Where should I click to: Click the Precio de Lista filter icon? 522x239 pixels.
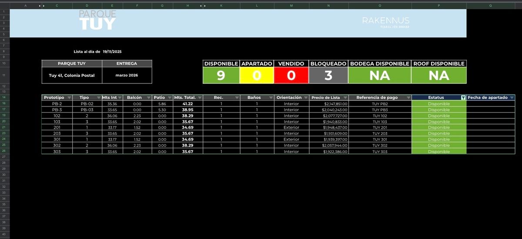345,98
